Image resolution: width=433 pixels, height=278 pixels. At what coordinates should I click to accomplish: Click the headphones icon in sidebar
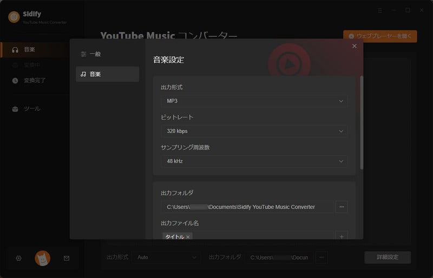tap(15, 50)
